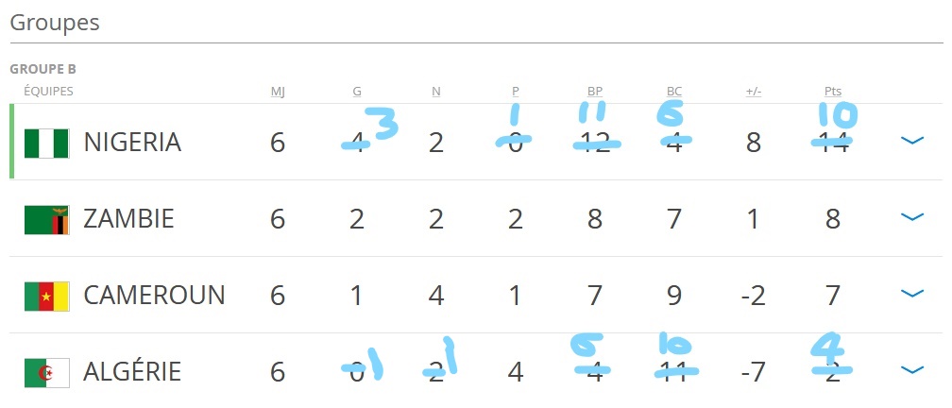Click the CAMEROUN team name
The image size is (952, 408).
pos(154,296)
